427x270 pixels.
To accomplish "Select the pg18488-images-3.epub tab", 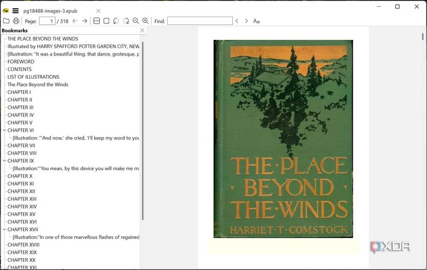I will tap(50, 11).
